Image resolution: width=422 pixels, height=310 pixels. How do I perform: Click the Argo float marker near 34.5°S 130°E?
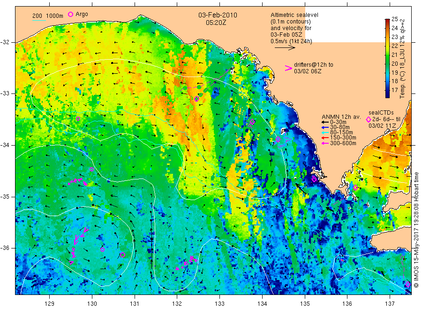pos(91,169)
